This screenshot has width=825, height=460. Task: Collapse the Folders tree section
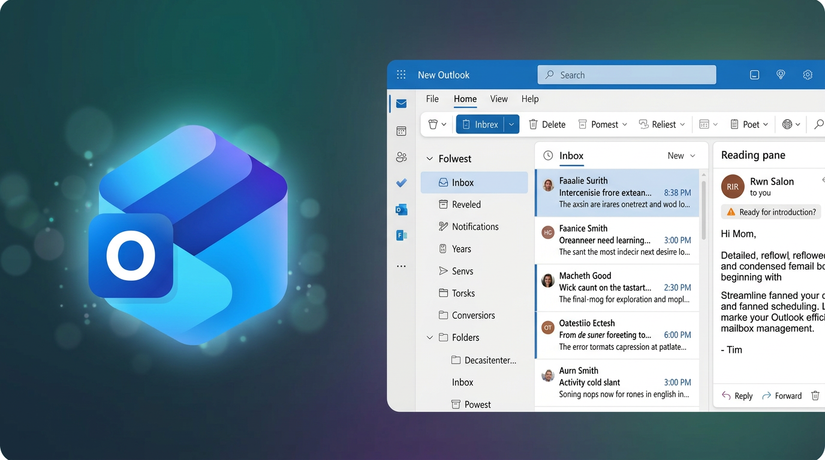(x=429, y=338)
